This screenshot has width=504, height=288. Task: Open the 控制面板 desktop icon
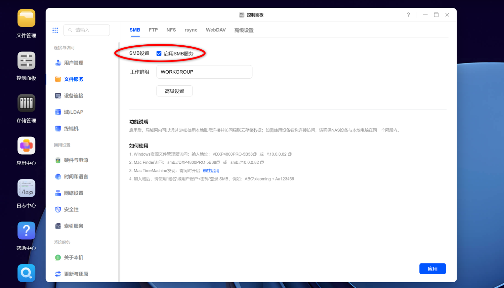pyautogui.click(x=26, y=61)
